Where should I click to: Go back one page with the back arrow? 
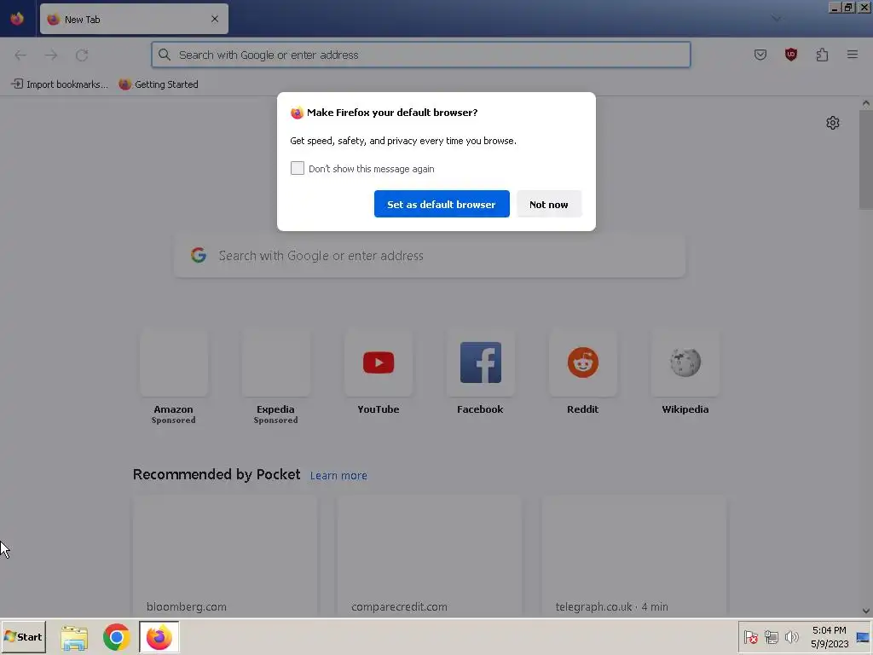click(x=20, y=55)
